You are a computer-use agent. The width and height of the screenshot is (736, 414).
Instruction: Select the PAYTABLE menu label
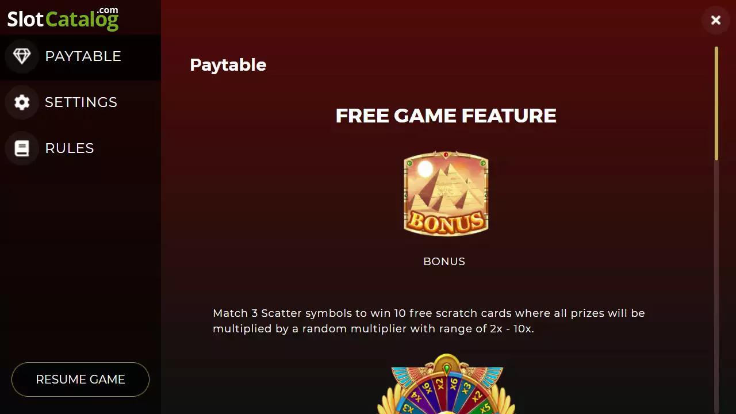pos(83,56)
